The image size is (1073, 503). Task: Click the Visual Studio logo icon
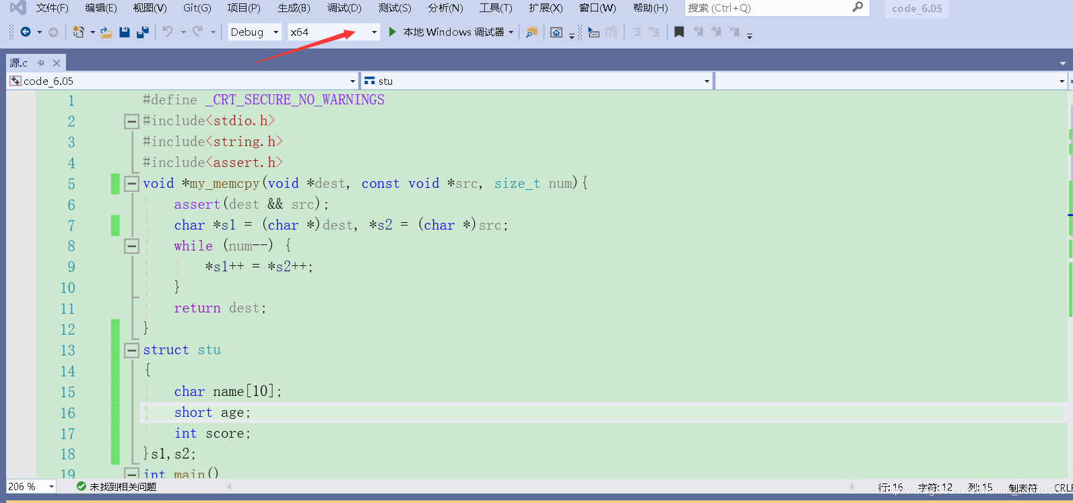[x=18, y=8]
